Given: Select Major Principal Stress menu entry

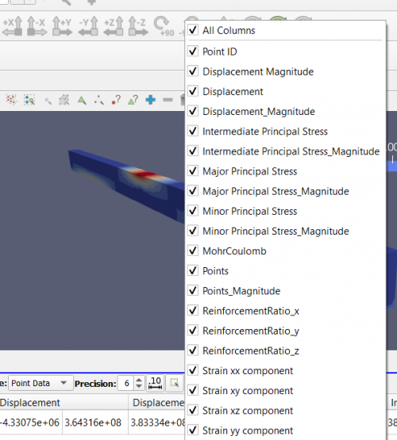Looking at the screenshot, I should (285, 171).
